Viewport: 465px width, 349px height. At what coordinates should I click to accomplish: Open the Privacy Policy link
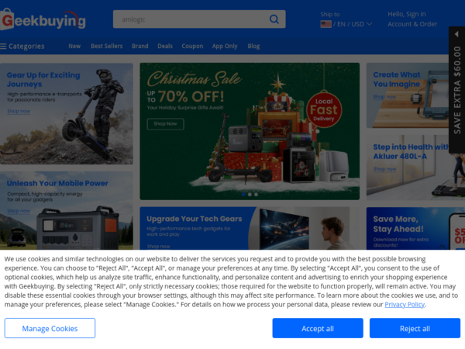(405, 305)
